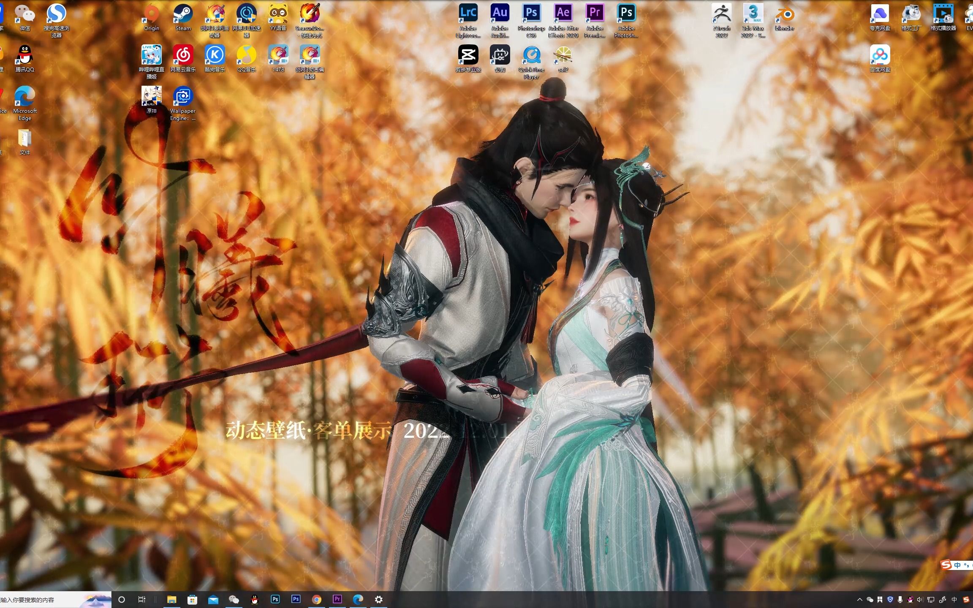Toggle the 中 input language indicator in tray
Screen dimensions: 973x608
point(954,600)
